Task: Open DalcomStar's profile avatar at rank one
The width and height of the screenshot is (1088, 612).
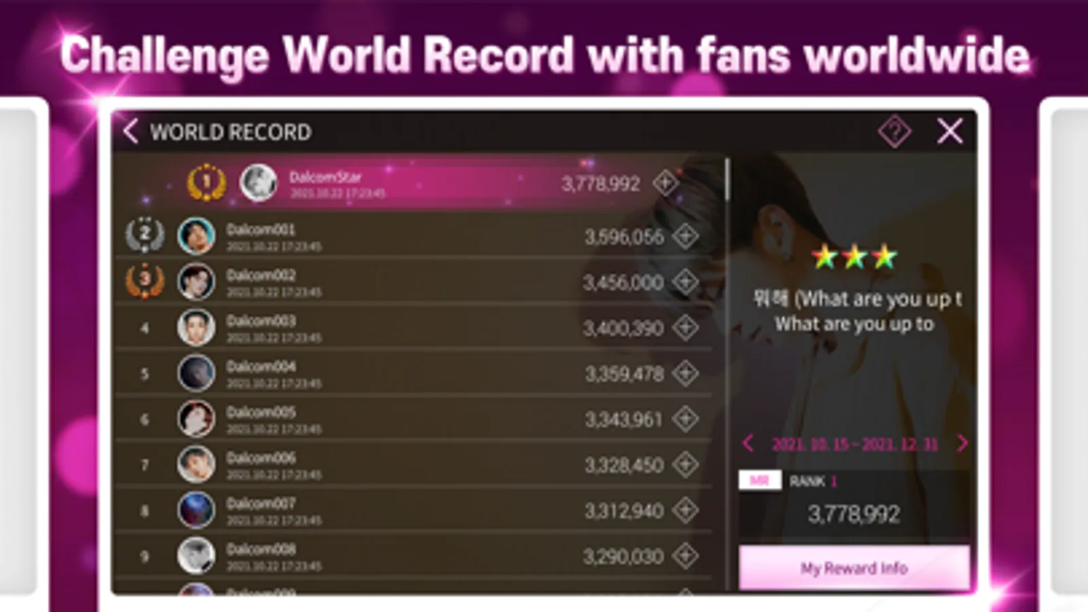Action: [x=259, y=183]
